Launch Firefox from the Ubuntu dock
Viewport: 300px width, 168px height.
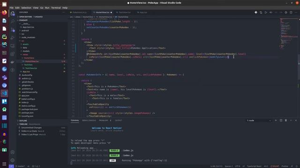4,13
